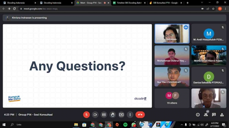The height and width of the screenshot is (128, 229).
Task: Click the present now icon
Action: coord(121,115)
